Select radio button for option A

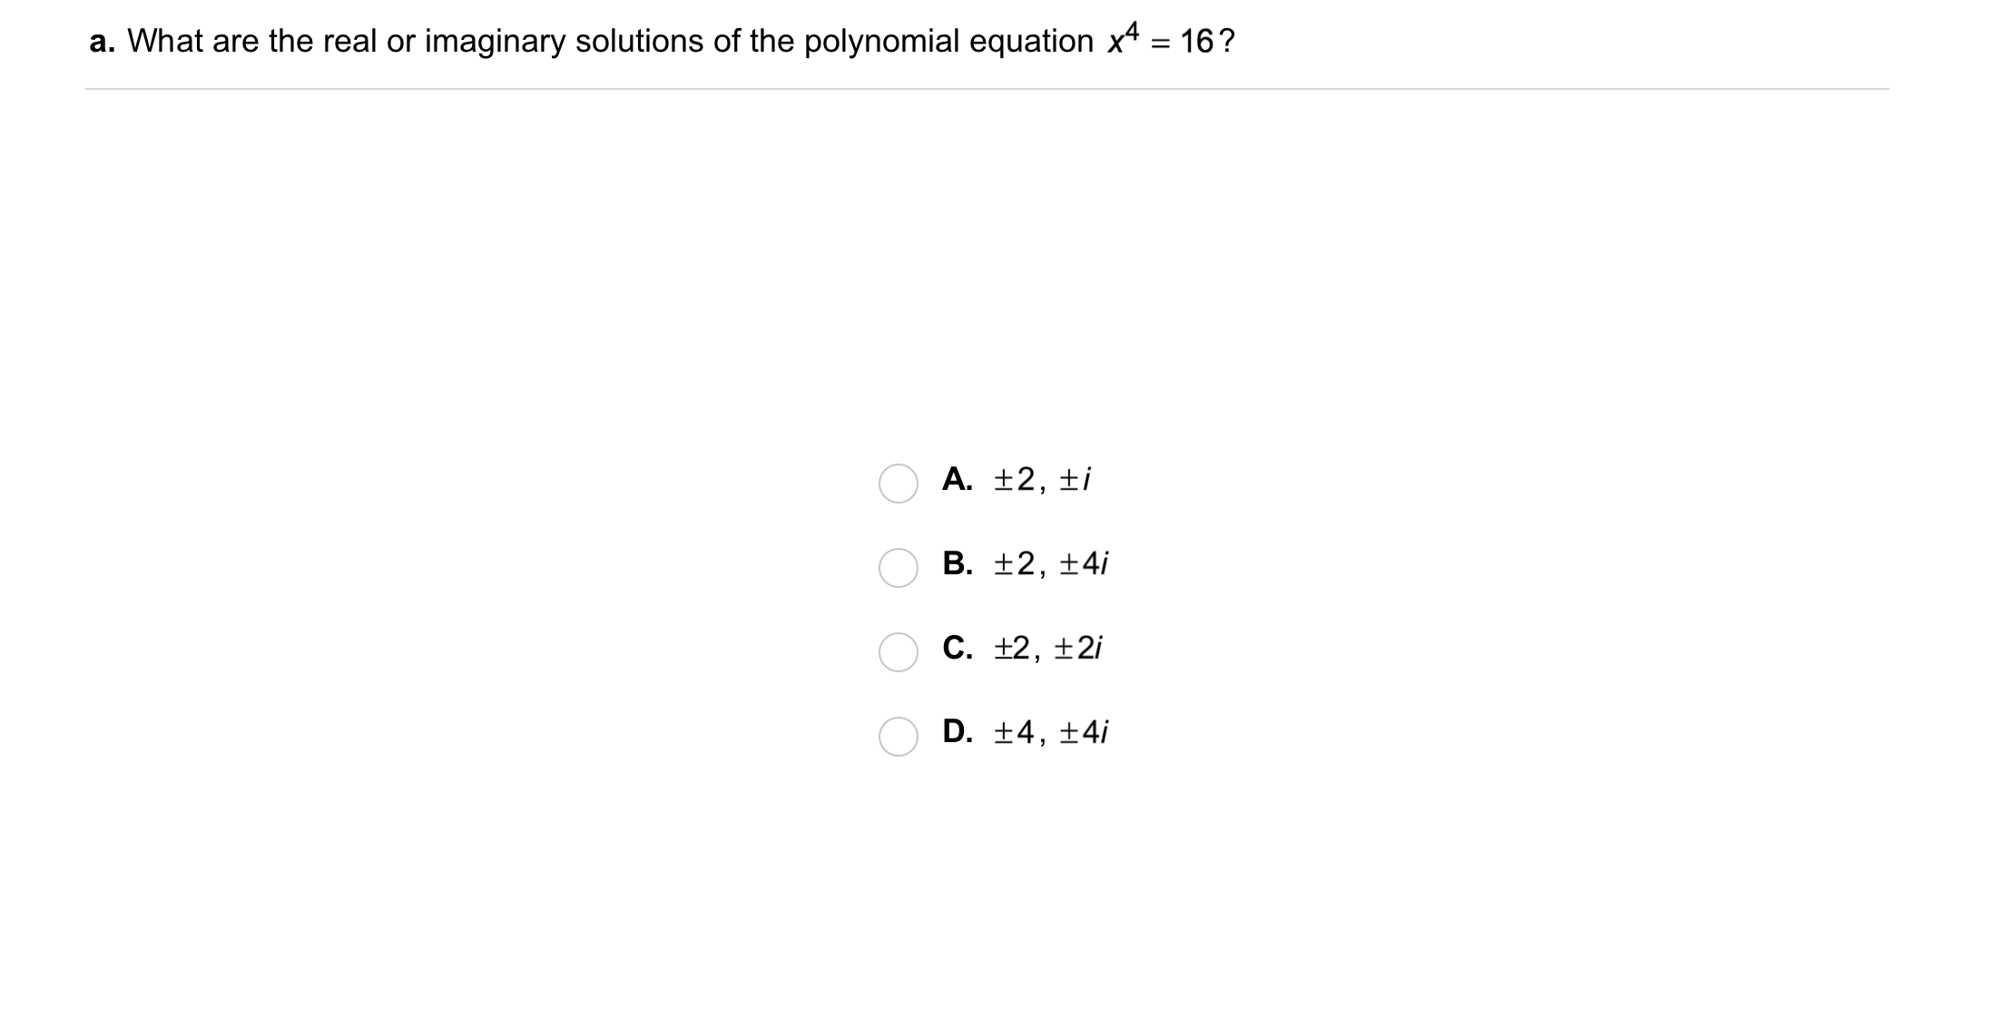pos(898,484)
